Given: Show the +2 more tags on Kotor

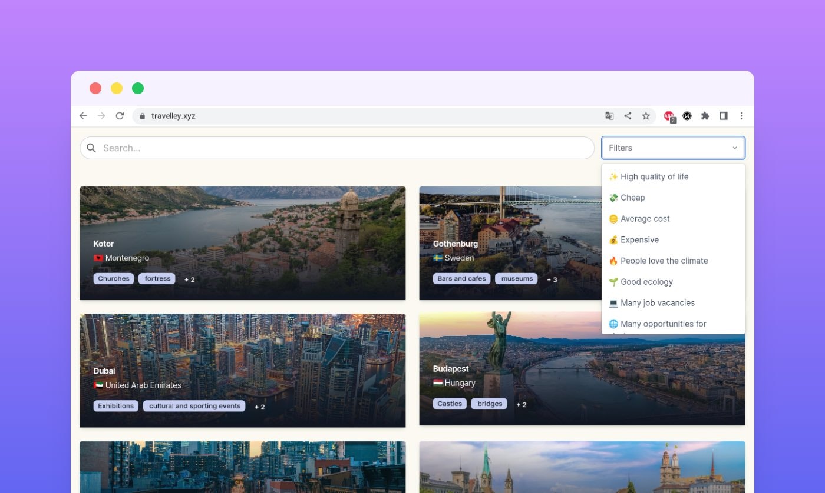Looking at the screenshot, I should click(189, 279).
